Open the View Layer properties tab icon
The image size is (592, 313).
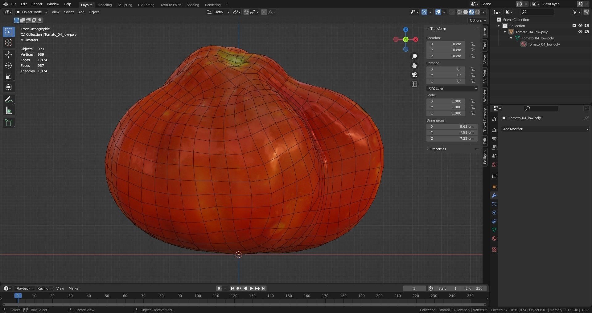494,147
